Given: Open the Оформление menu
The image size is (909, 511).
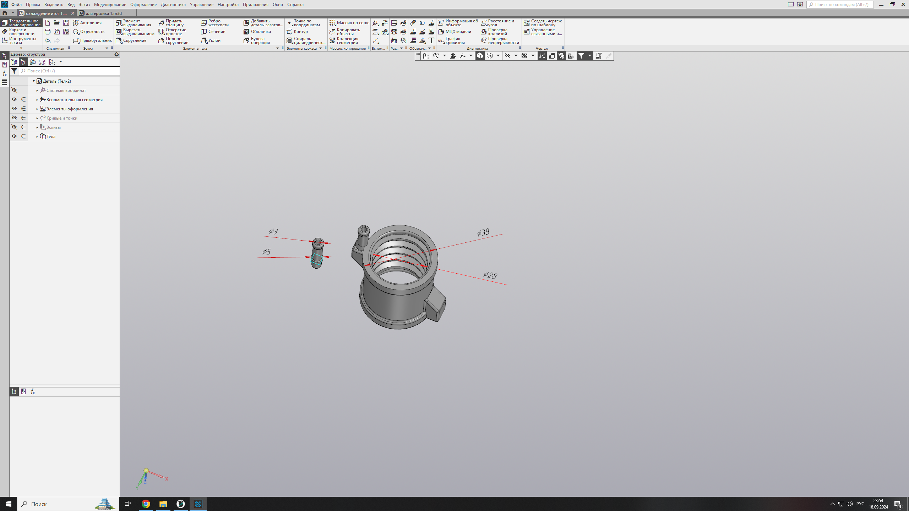Looking at the screenshot, I should pos(143,5).
